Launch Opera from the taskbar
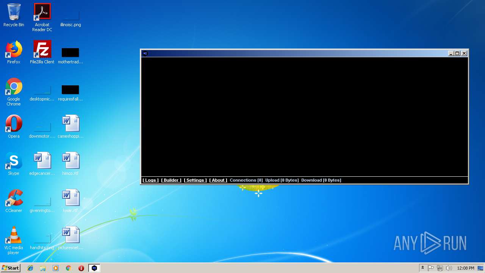485x273 pixels. point(81,268)
